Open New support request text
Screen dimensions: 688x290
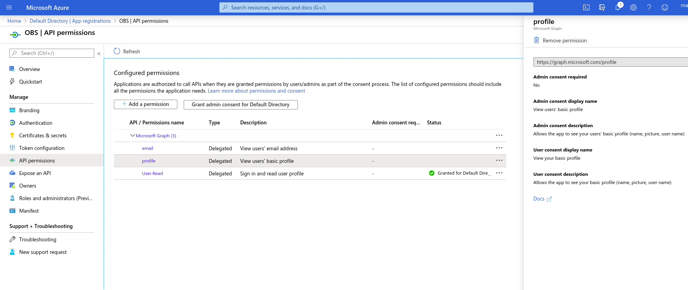tap(43, 252)
